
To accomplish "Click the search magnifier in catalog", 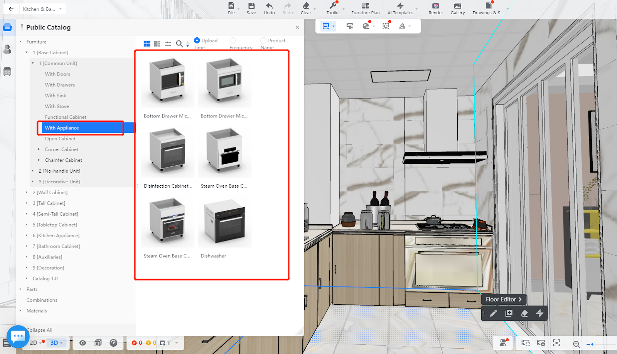I will pos(179,44).
